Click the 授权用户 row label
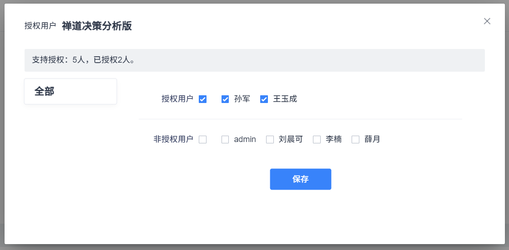Viewport: 509px width, 250px height. 177,99
